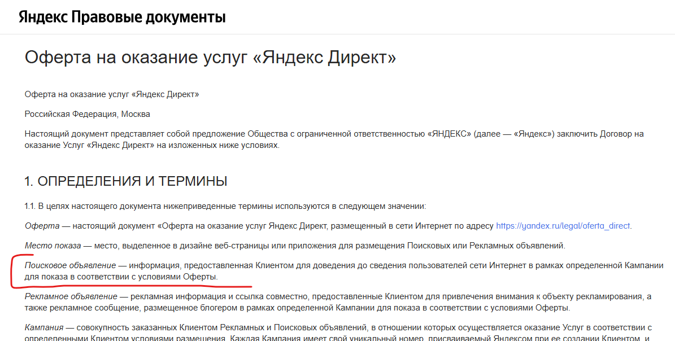Open Правовые документы from the header
The image size is (675, 341).
[x=149, y=17]
